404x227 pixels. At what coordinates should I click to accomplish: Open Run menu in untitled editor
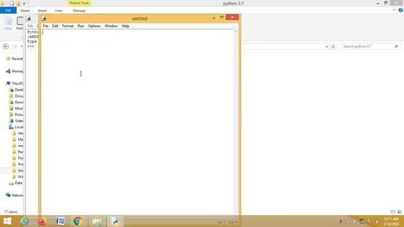point(81,26)
